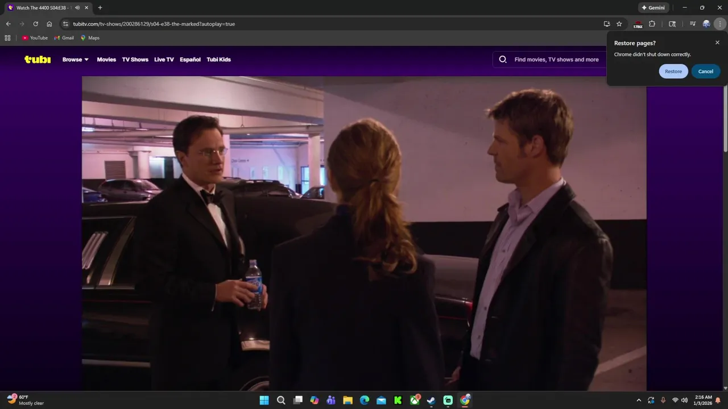Bookmark this tab with the star
Screen dimensions: 728x409
point(619,24)
